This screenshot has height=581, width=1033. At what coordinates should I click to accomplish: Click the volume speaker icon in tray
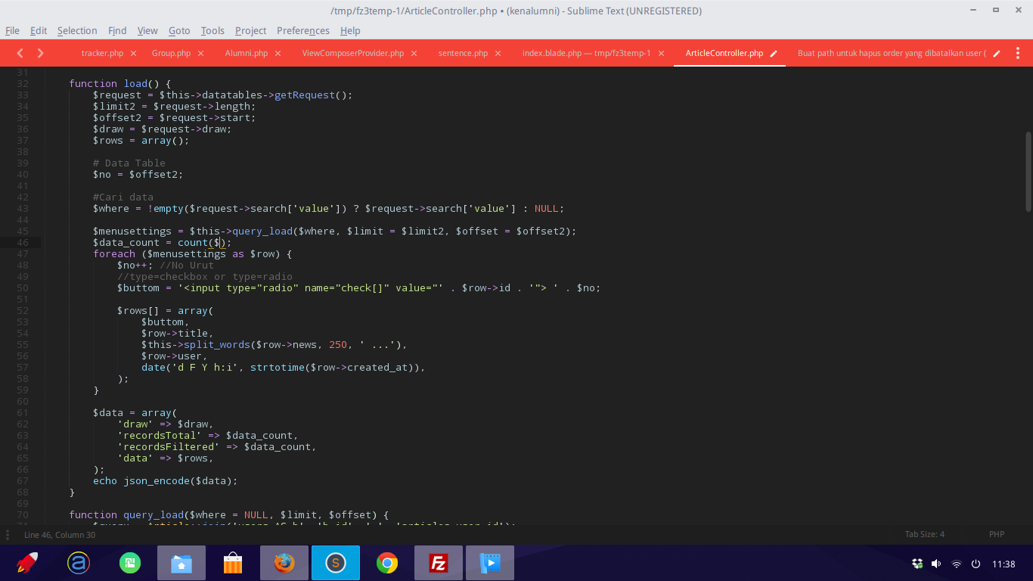pyautogui.click(x=936, y=564)
